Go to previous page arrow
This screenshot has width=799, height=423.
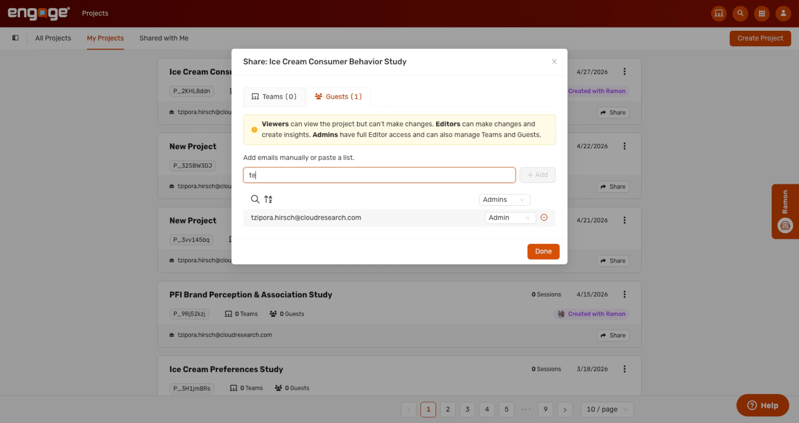tap(409, 410)
